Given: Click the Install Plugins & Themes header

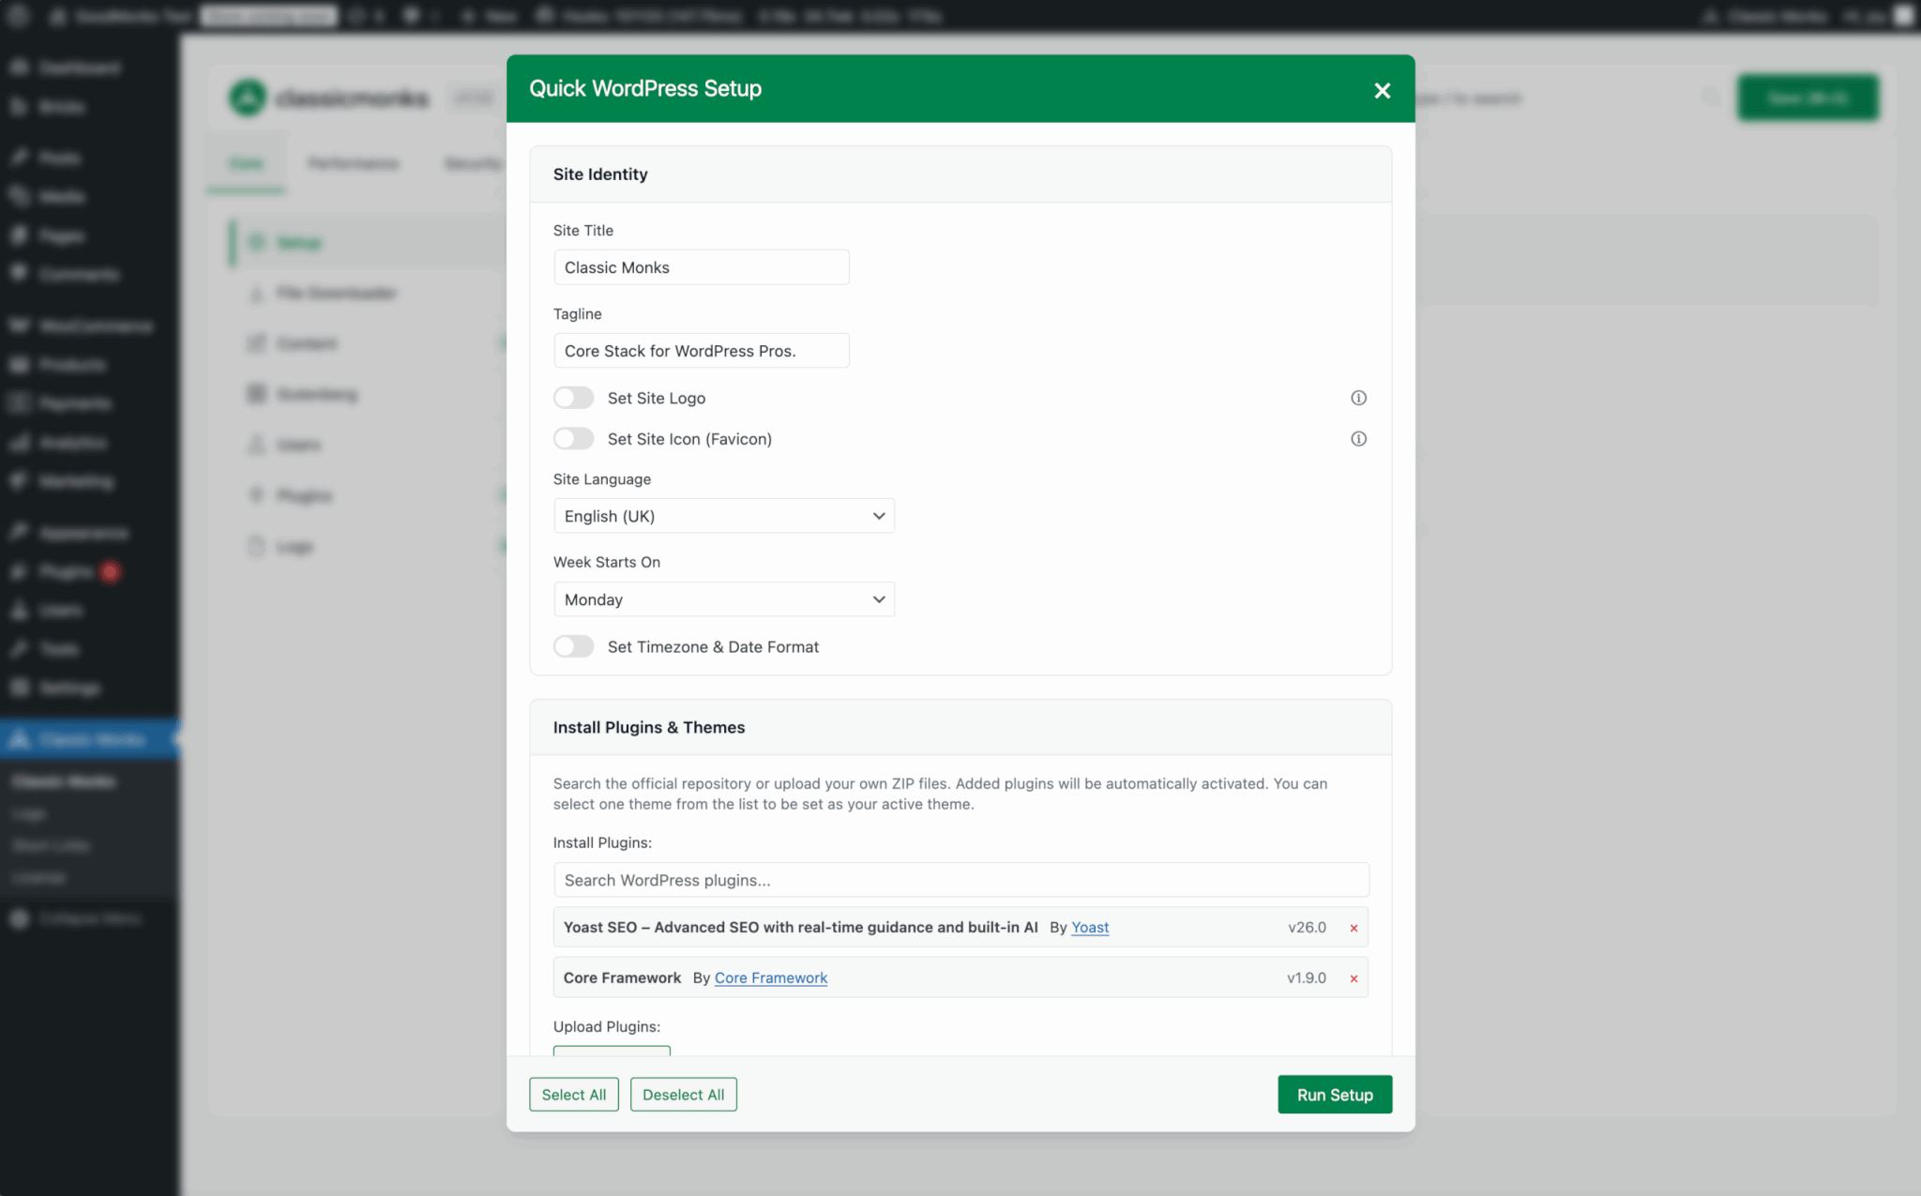Looking at the screenshot, I should [x=648, y=727].
